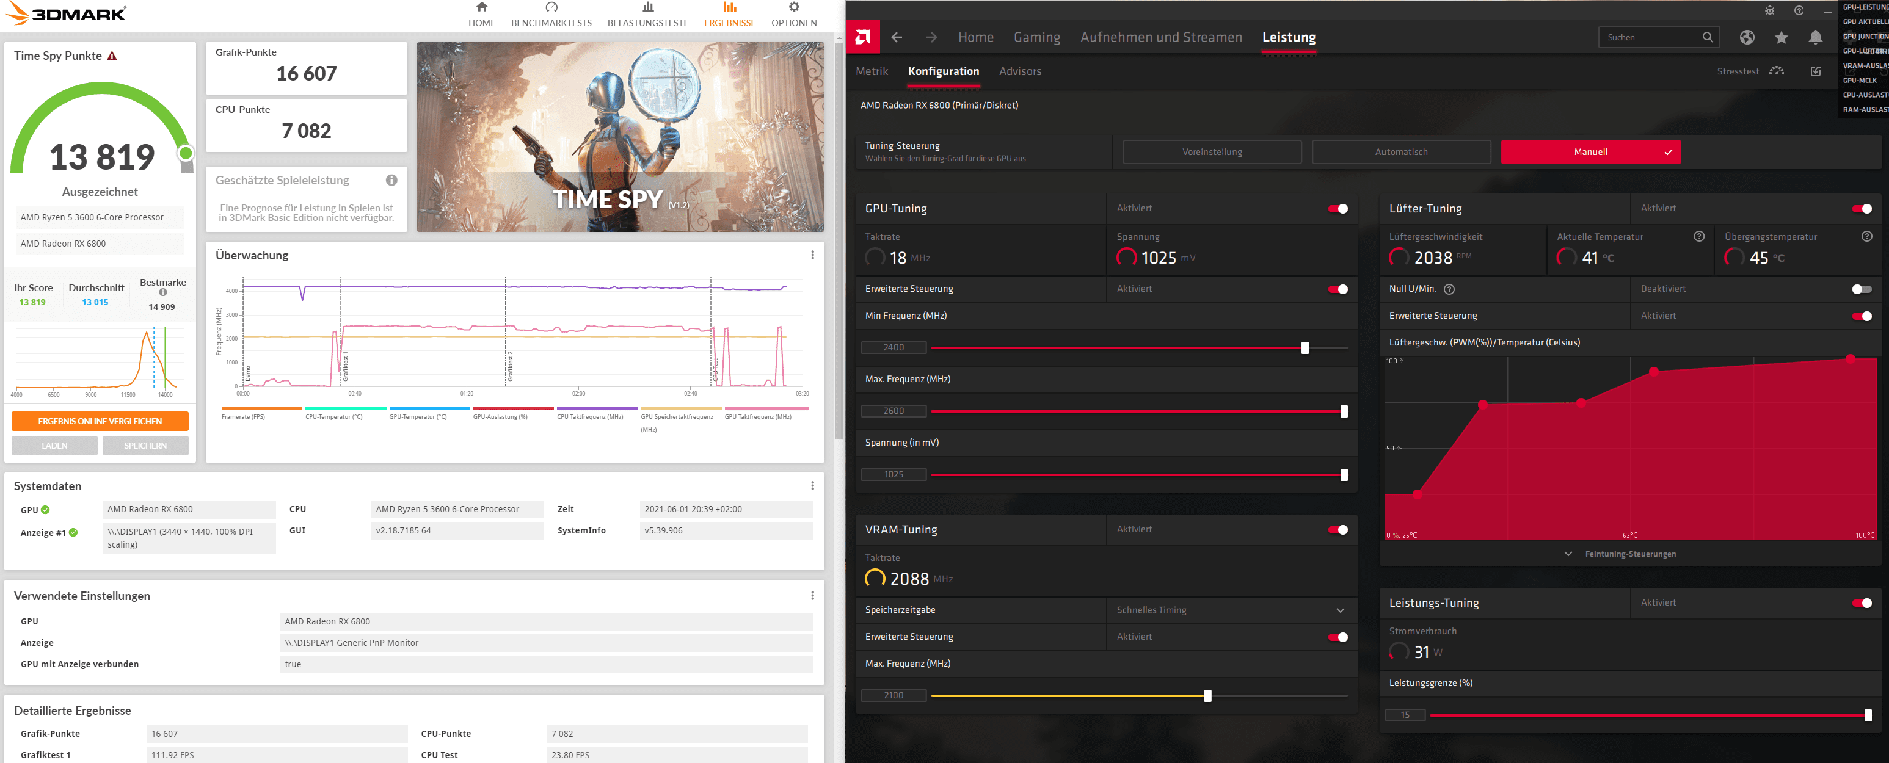Open Radeon notifications bell

(1815, 37)
